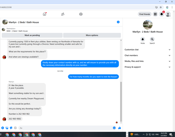The height and width of the screenshot is (137, 175).
Task: Open the emoji picker in message box
Action: coord(114,128)
